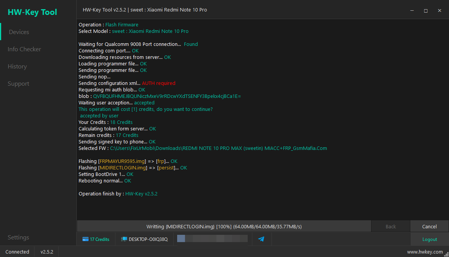Image resolution: width=449 pixels, height=257 pixels.
Task: Select the "Select Model : sweet" log line
Action: click(133, 31)
